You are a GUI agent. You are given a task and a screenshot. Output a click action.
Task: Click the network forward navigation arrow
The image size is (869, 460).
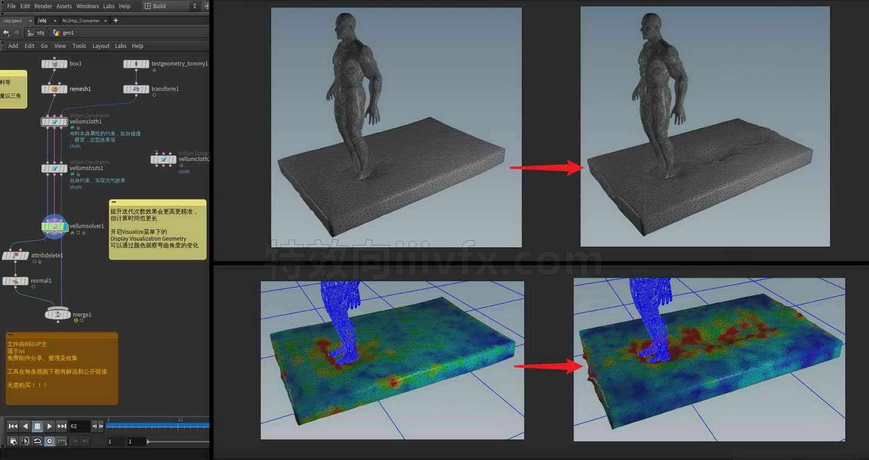tap(16, 32)
